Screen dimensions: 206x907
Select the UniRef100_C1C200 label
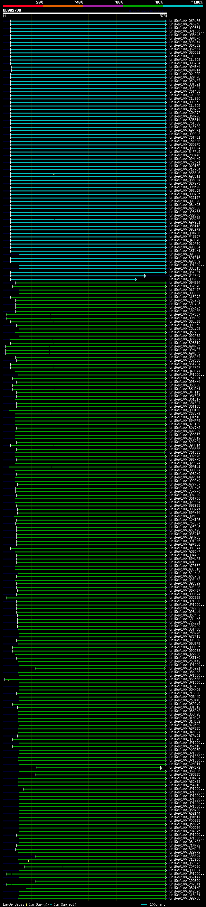pos(185,859)
